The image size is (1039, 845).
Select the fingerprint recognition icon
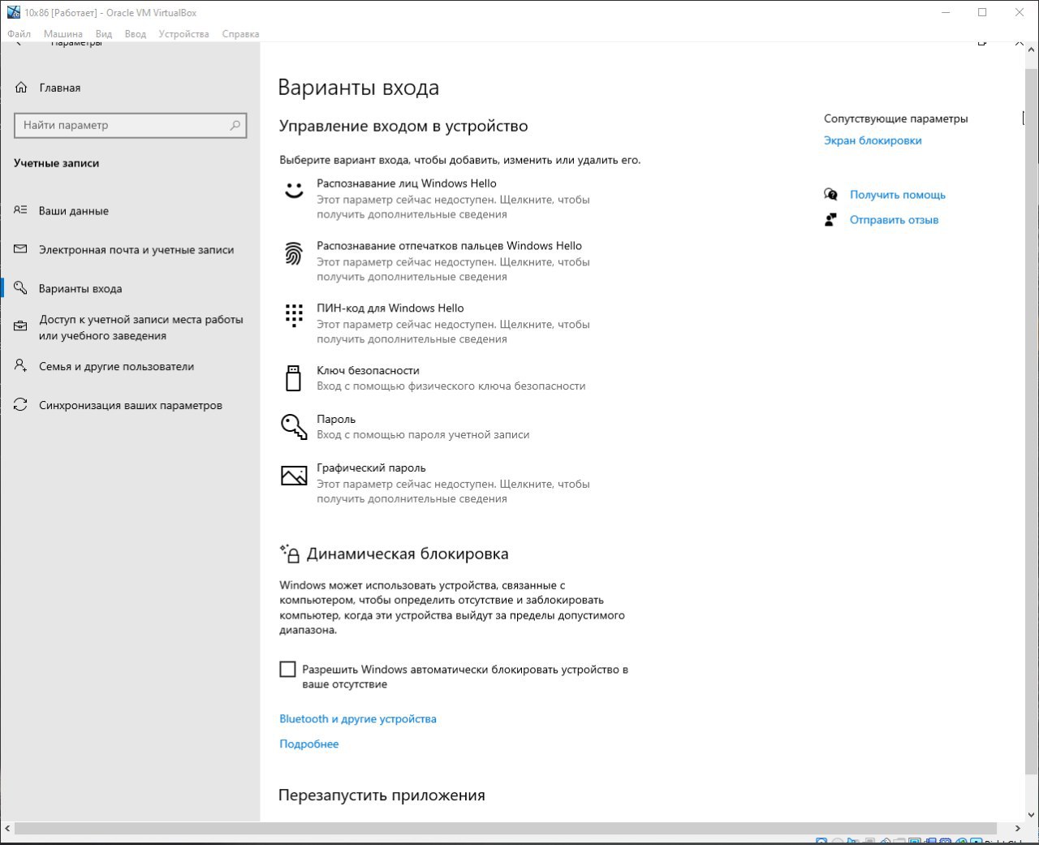point(294,253)
